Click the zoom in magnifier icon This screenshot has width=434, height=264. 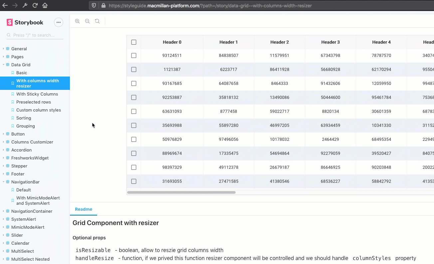click(x=77, y=21)
